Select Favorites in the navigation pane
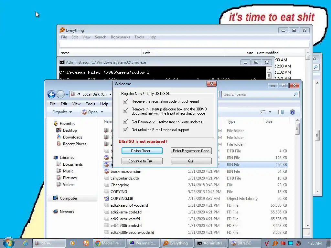Viewport: 331px width, 248px height. point(67,124)
